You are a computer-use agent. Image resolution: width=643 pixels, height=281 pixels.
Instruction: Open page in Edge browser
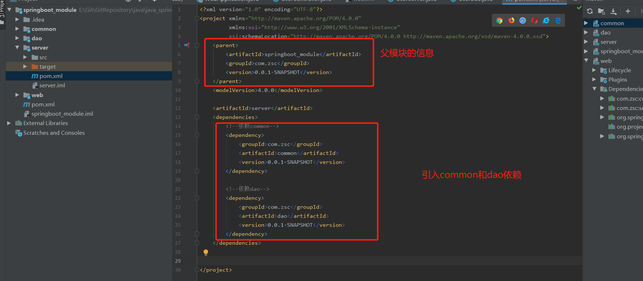pyautogui.click(x=558, y=20)
